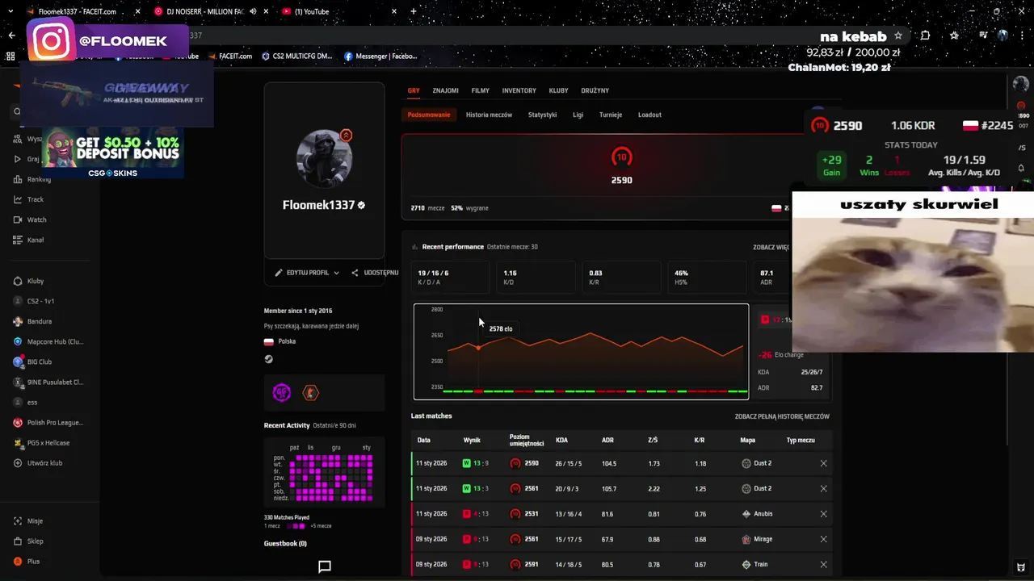Dismiss the Mirage match row
This screenshot has width=1034, height=581.
tap(823, 539)
